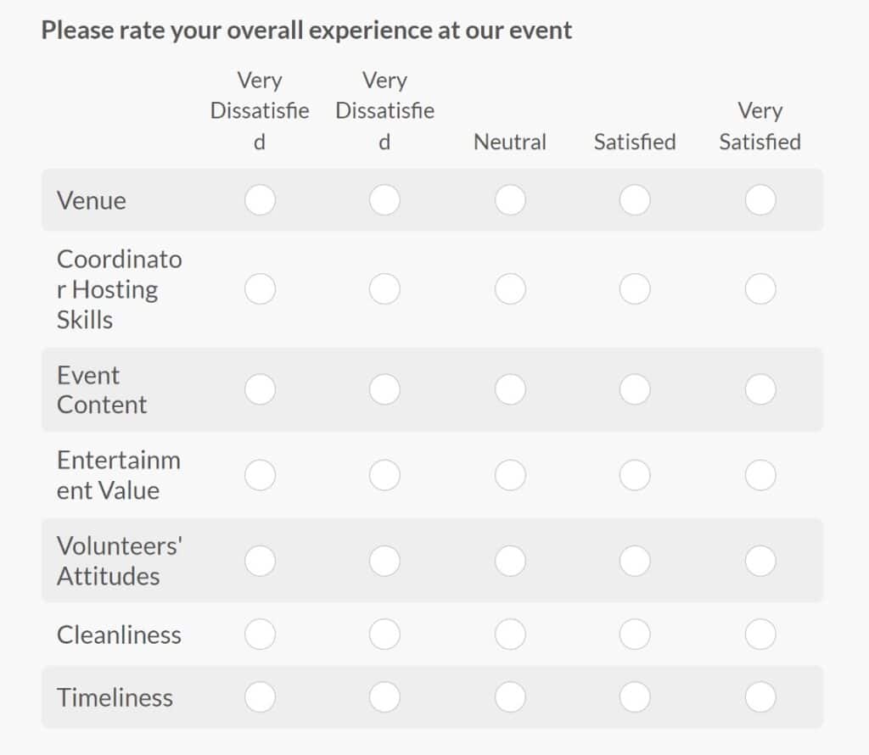Rate Cleanliness as Very Dissatisfied
Image resolution: width=869 pixels, height=755 pixels.
pos(260,634)
